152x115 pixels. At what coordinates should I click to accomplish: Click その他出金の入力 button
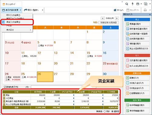point(137,88)
